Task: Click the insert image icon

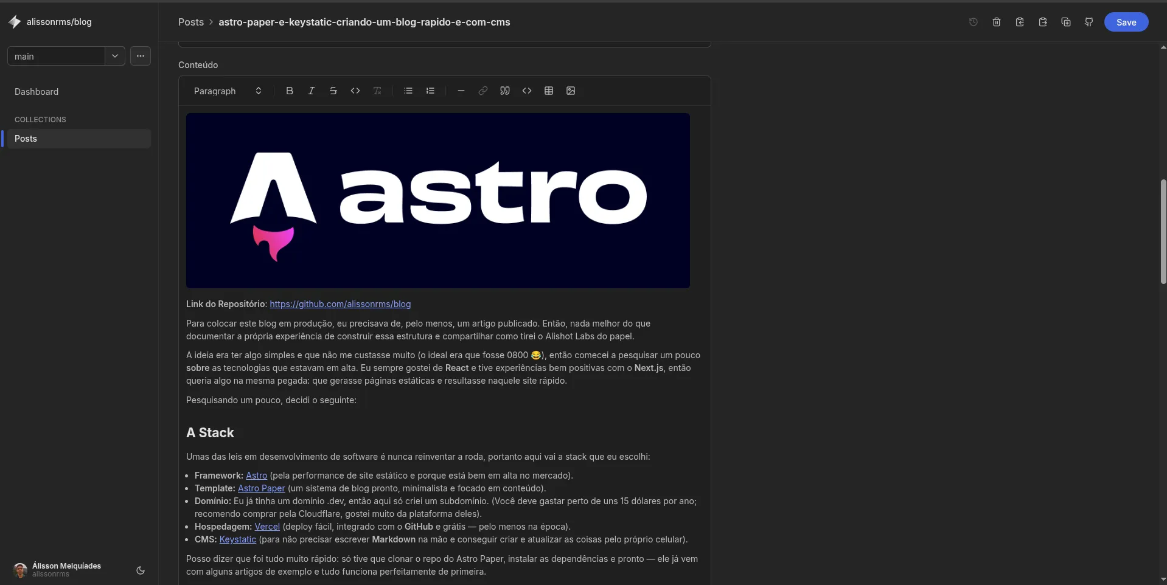Action: click(571, 91)
